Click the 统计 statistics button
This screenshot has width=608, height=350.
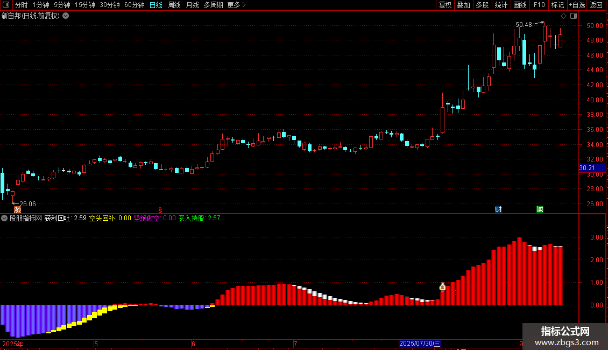coord(501,5)
